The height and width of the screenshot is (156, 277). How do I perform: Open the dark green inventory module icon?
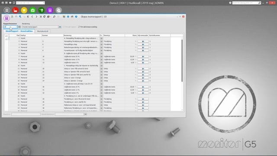point(42,10)
